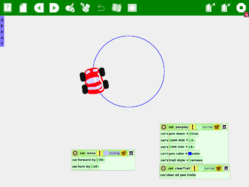This screenshot has width=249, height=187.
Task: Click the move script clock icon
Action: tap(106, 153)
